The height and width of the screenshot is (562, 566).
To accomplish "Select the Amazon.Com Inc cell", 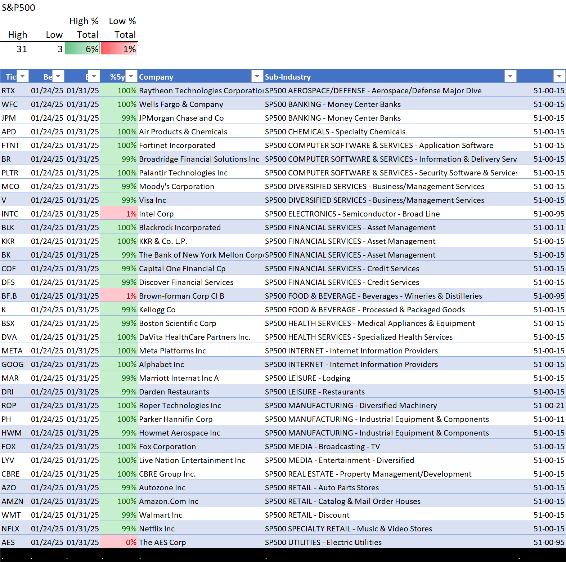I will click(x=201, y=501).
